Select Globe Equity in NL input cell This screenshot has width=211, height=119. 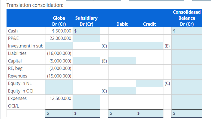click(x=59, y=84)
